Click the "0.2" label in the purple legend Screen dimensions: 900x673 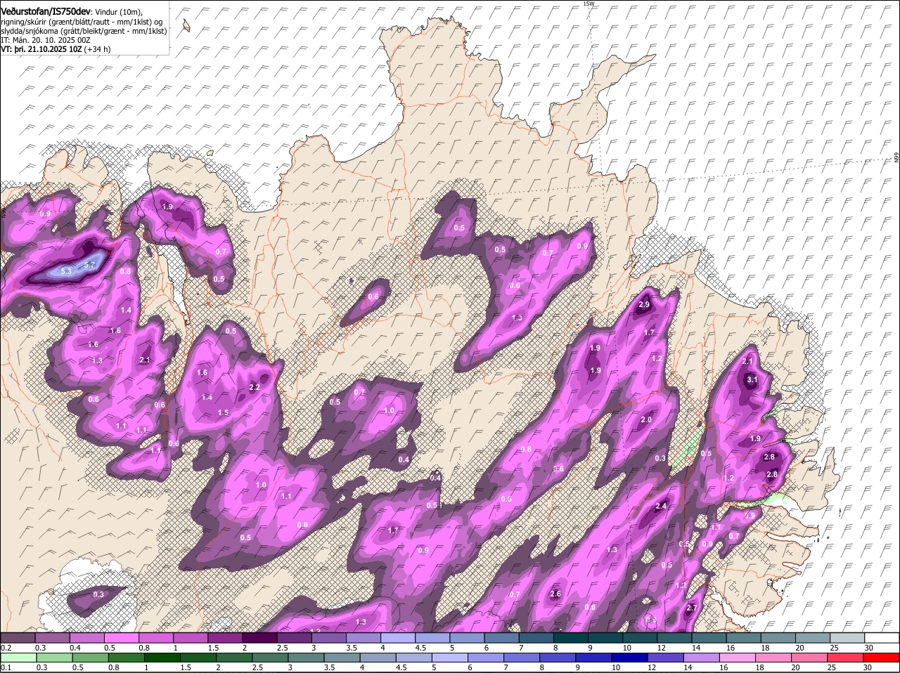click(x=6, y=647)
